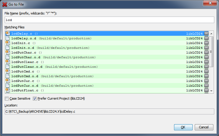Image resolution: width=219 pixels, height=136 pixels.
Task: Click the Location path field
Action: pyautogui.click(x=109, y=111)
